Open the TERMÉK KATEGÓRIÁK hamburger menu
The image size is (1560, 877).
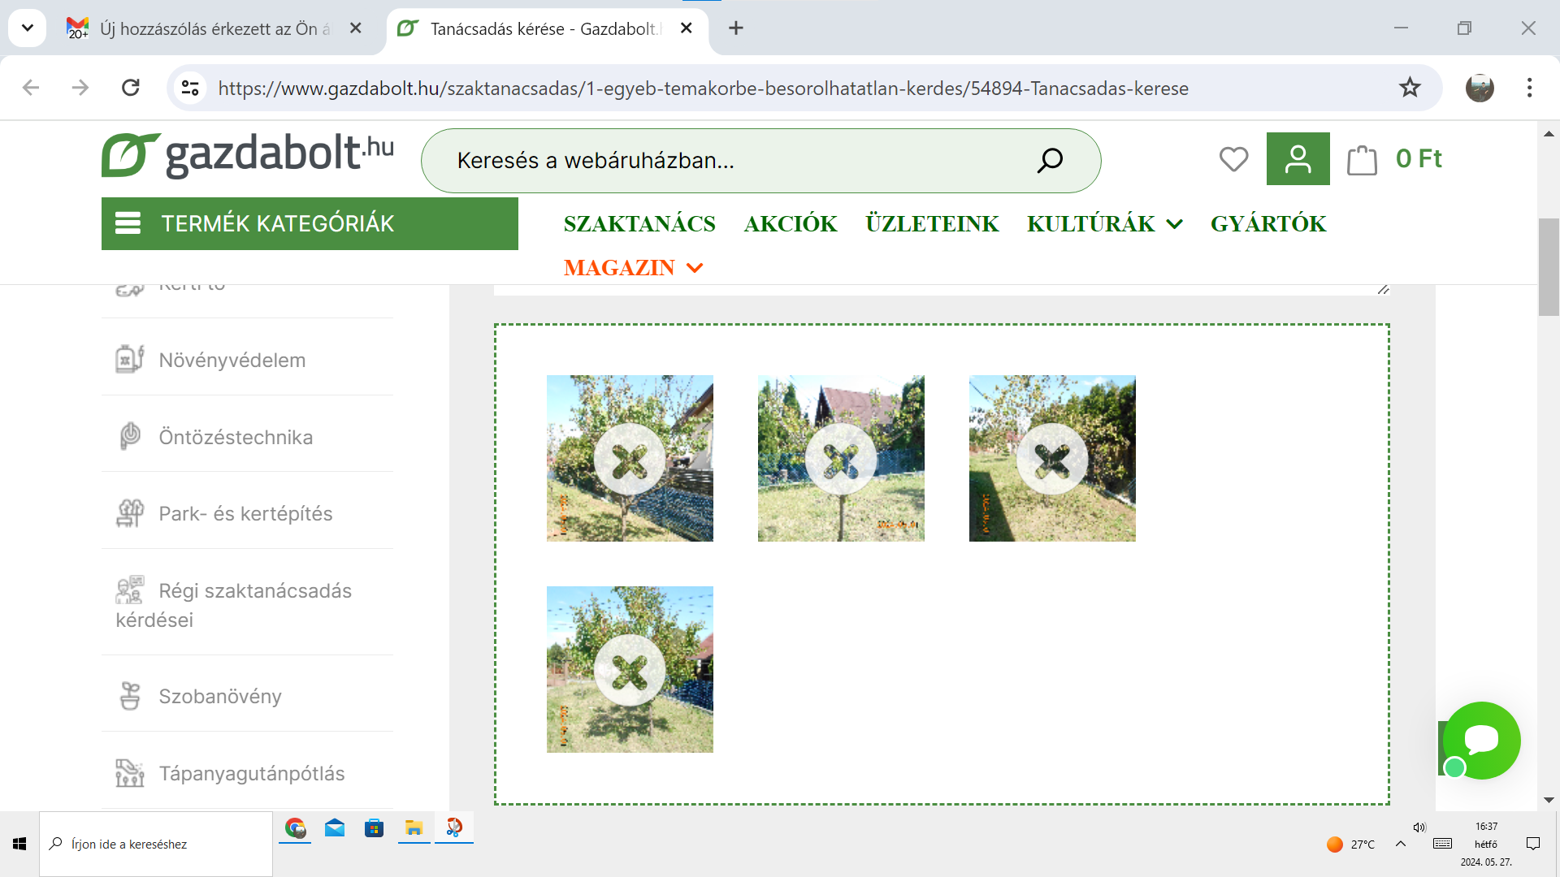310,224
